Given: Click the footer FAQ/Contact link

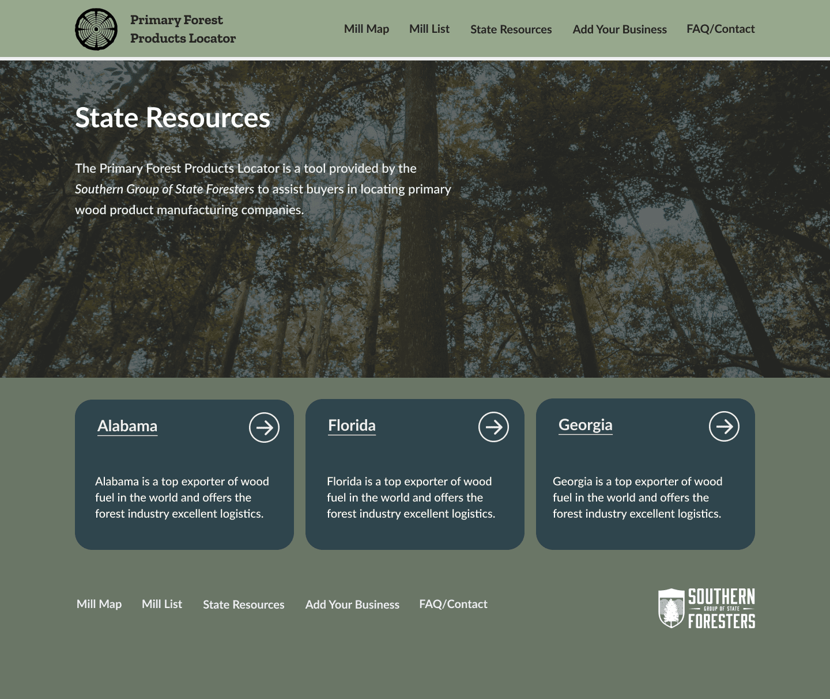Looking at the screenshot, I should tap(453, 604).
